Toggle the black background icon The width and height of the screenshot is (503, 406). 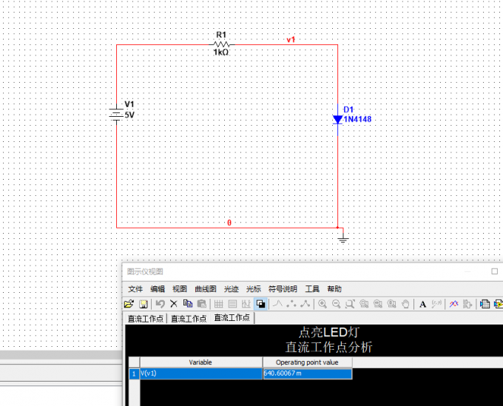(261, 304)
